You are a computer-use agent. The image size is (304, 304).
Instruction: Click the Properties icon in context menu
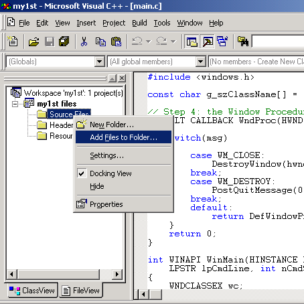pyautogui.click(x=82, y=204)
